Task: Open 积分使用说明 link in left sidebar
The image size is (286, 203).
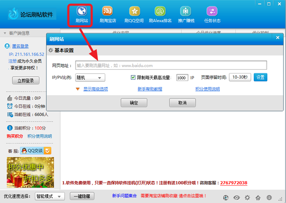Action: coord(39,136)
